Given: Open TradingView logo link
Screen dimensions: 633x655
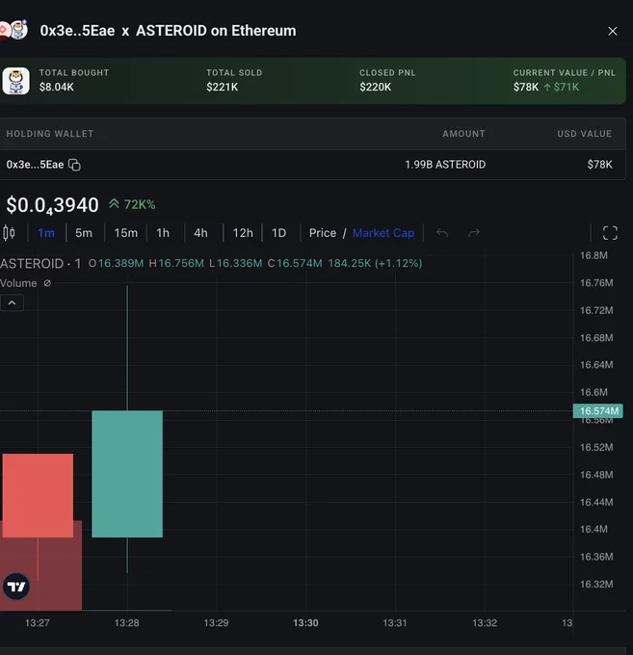Looking at the screenshot, I should (x=16, y=587).
